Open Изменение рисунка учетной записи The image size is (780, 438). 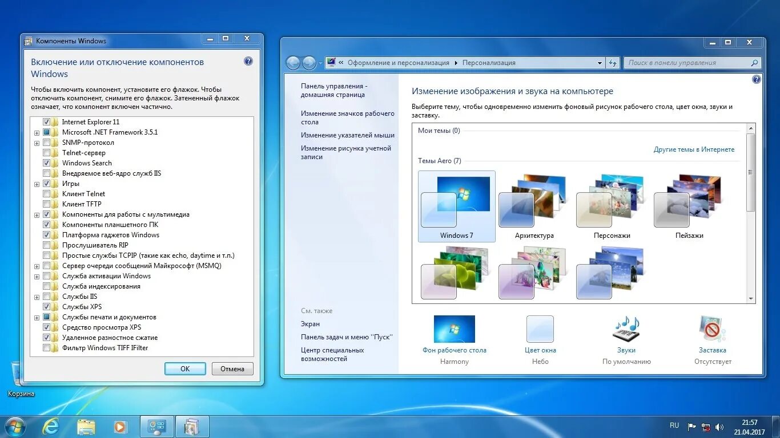346,152
